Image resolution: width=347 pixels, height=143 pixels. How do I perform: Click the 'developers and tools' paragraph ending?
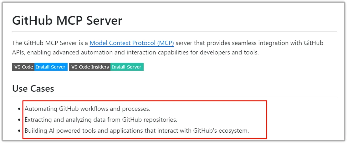coord(231,52)
